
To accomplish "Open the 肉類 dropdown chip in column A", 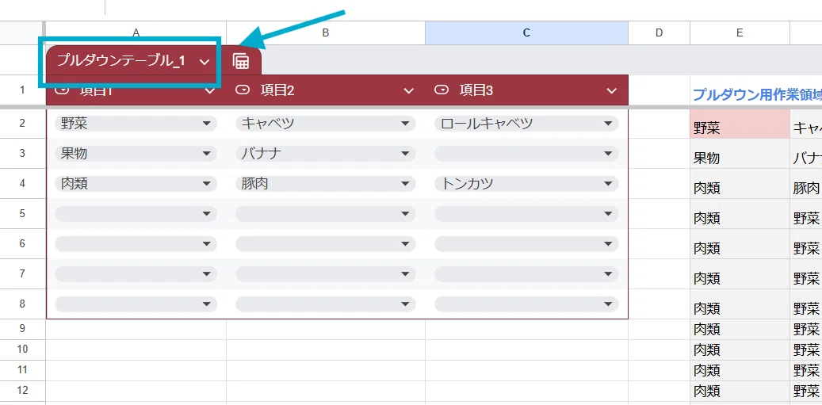I will (x=136, y=184).
